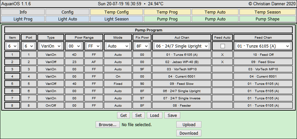Open the Item number dropdown
This screenshot has width=297, height=139.
point(12,46)
